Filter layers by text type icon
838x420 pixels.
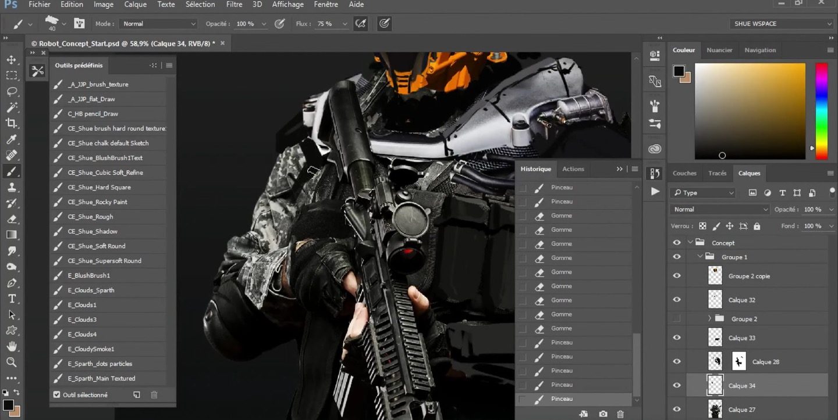click(x=782, y=193)
